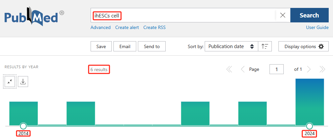Click the 'of 1' page total text
Screen dimensions: 333x140
[298, 69]
